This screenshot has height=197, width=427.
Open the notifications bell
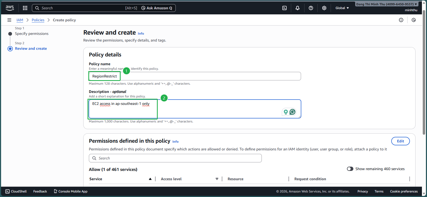click(x=298, y=8)
